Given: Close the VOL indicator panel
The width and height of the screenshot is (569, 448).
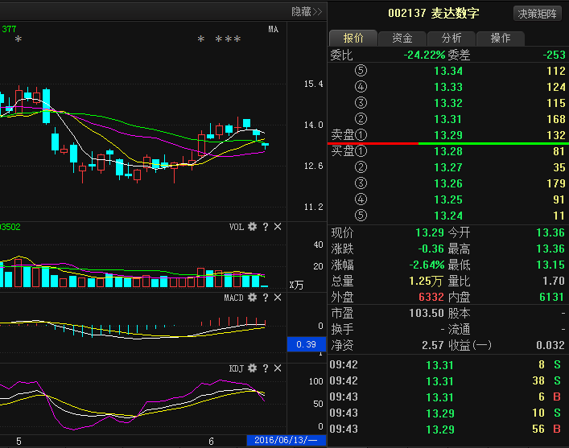Looking at the screenshot, I should (x=278, y=228).
